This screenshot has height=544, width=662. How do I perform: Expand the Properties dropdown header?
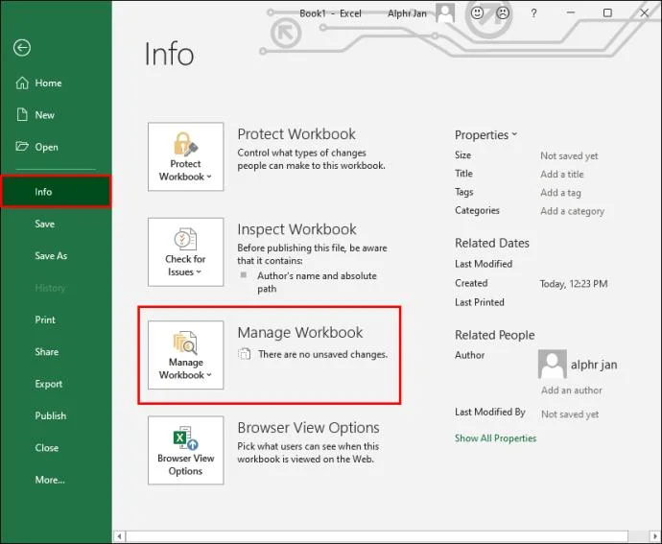click(485, 135)
